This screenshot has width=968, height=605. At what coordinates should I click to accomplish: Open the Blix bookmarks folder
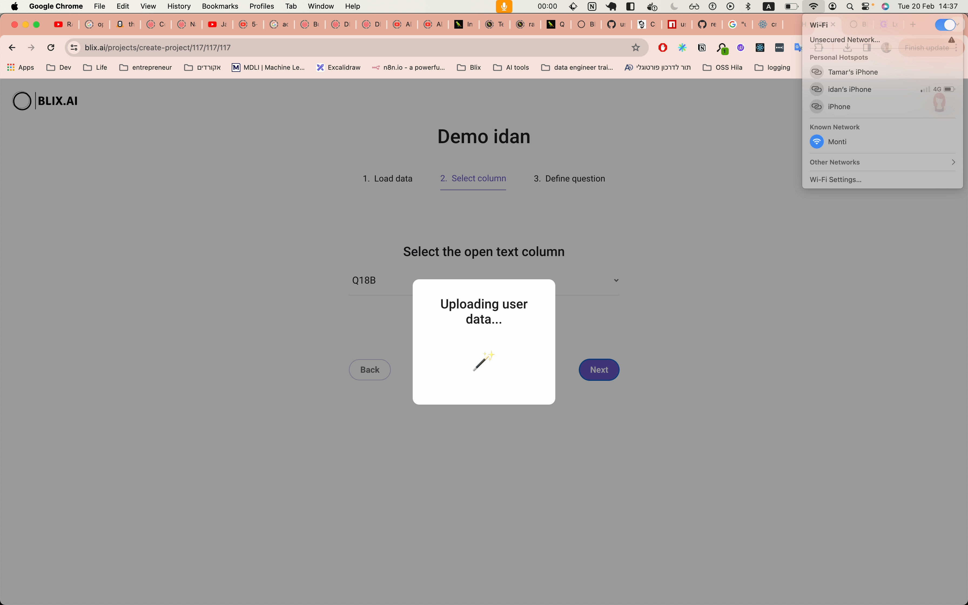[x=469, y=67]
